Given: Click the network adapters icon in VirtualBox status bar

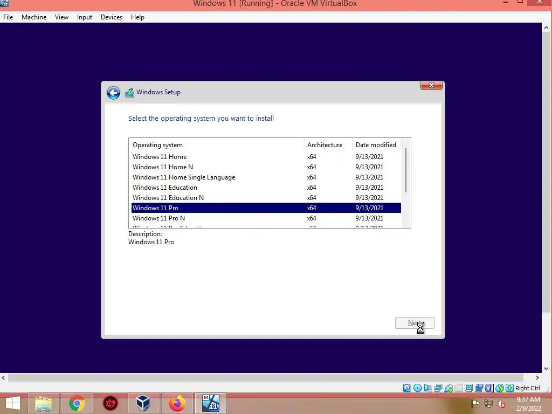Looking at the screenshot, I should coord(438,388).
